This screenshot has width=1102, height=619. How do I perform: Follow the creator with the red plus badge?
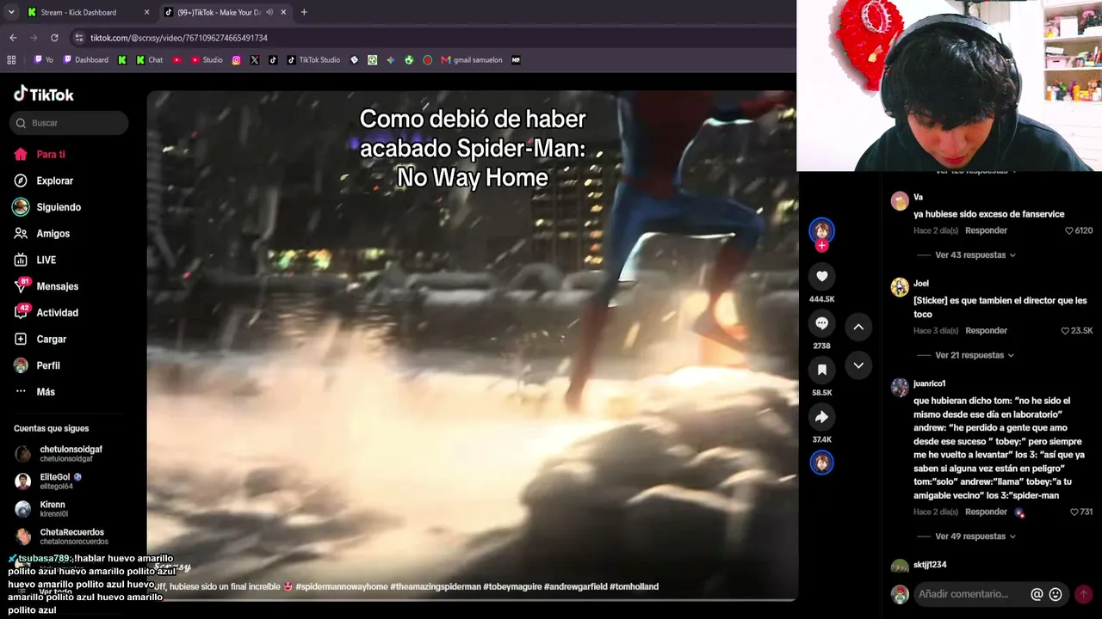coord(821,246)
